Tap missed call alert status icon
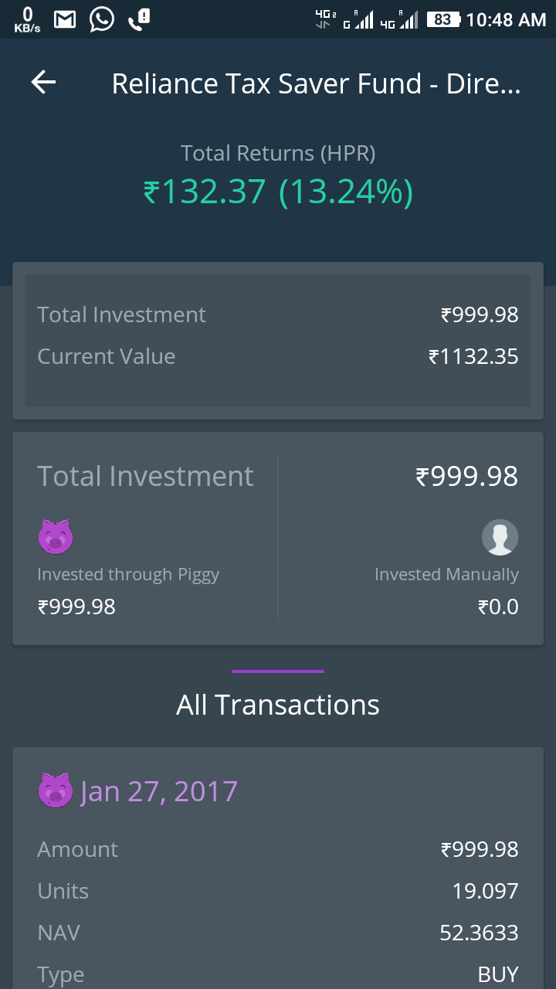Screen dimensions: 556x989 pyautogui.click(x=139, y=19)
